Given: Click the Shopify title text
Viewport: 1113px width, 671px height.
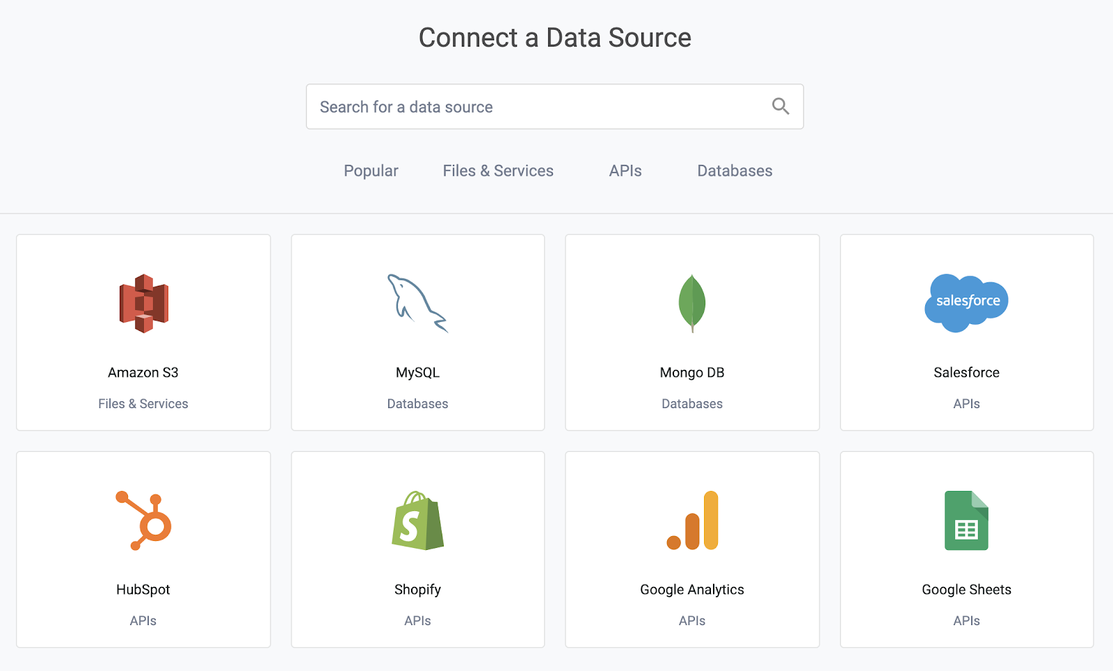Looking at the screenshot, I should pos(417,590).
